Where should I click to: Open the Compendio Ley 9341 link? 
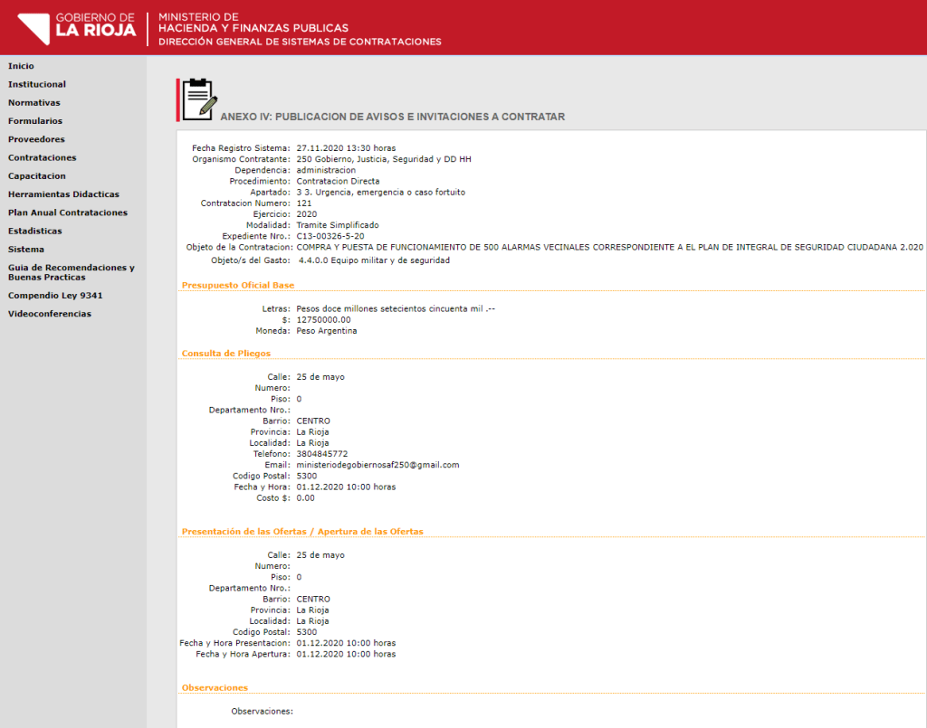pyautogui.click(x=55, y=295)
